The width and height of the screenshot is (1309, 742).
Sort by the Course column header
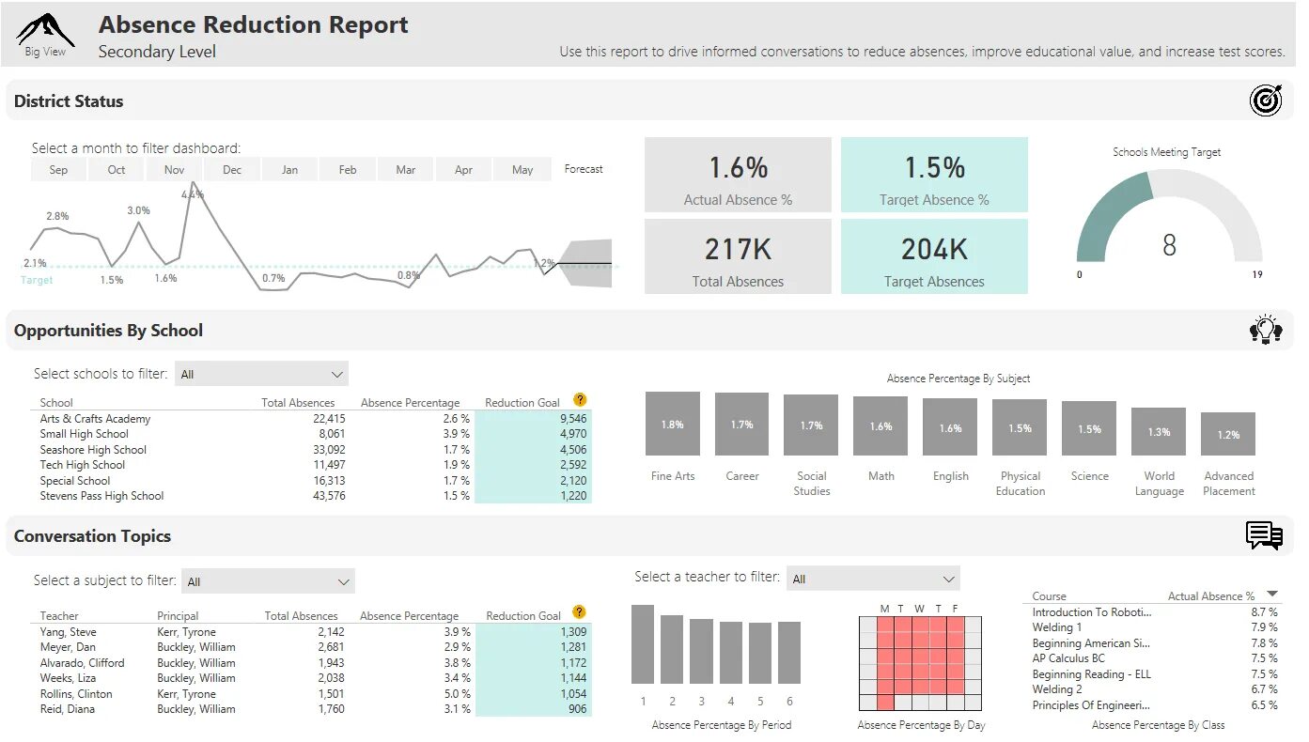coord(1049,596)
